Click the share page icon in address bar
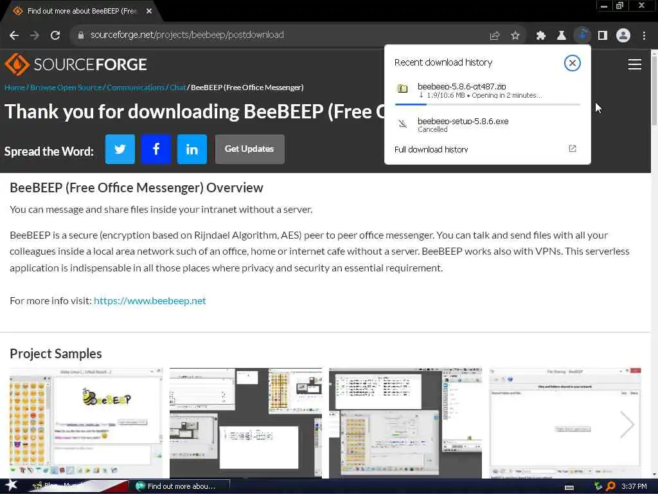 click(x=495, y=36)
